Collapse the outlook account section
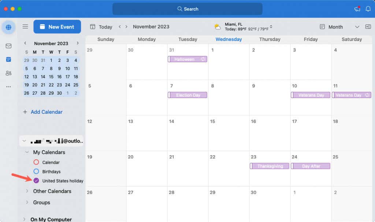 pyautogui.click(x=24, y=141)
